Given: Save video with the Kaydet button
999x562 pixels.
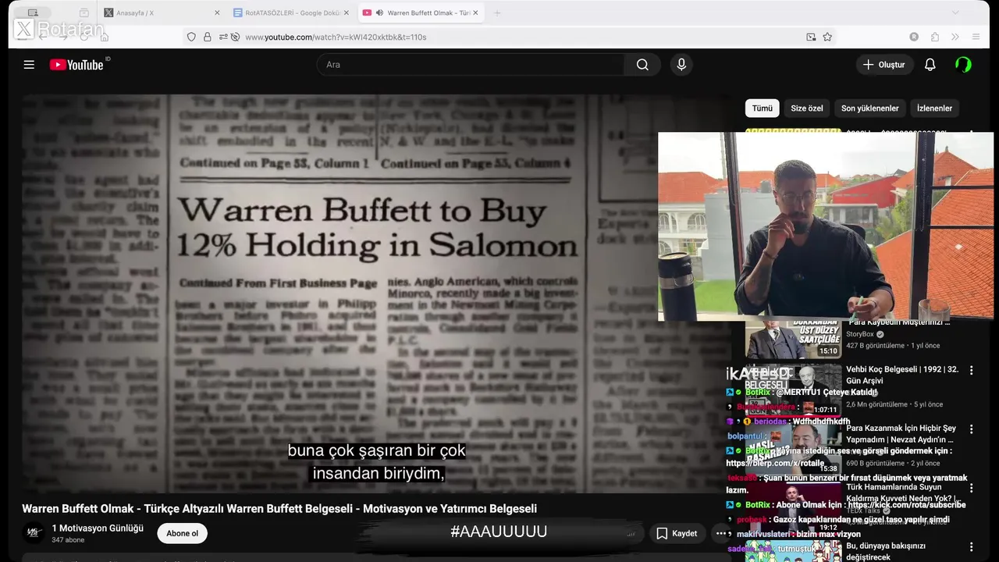Looking at the screenshot, I should pos(677,533).
